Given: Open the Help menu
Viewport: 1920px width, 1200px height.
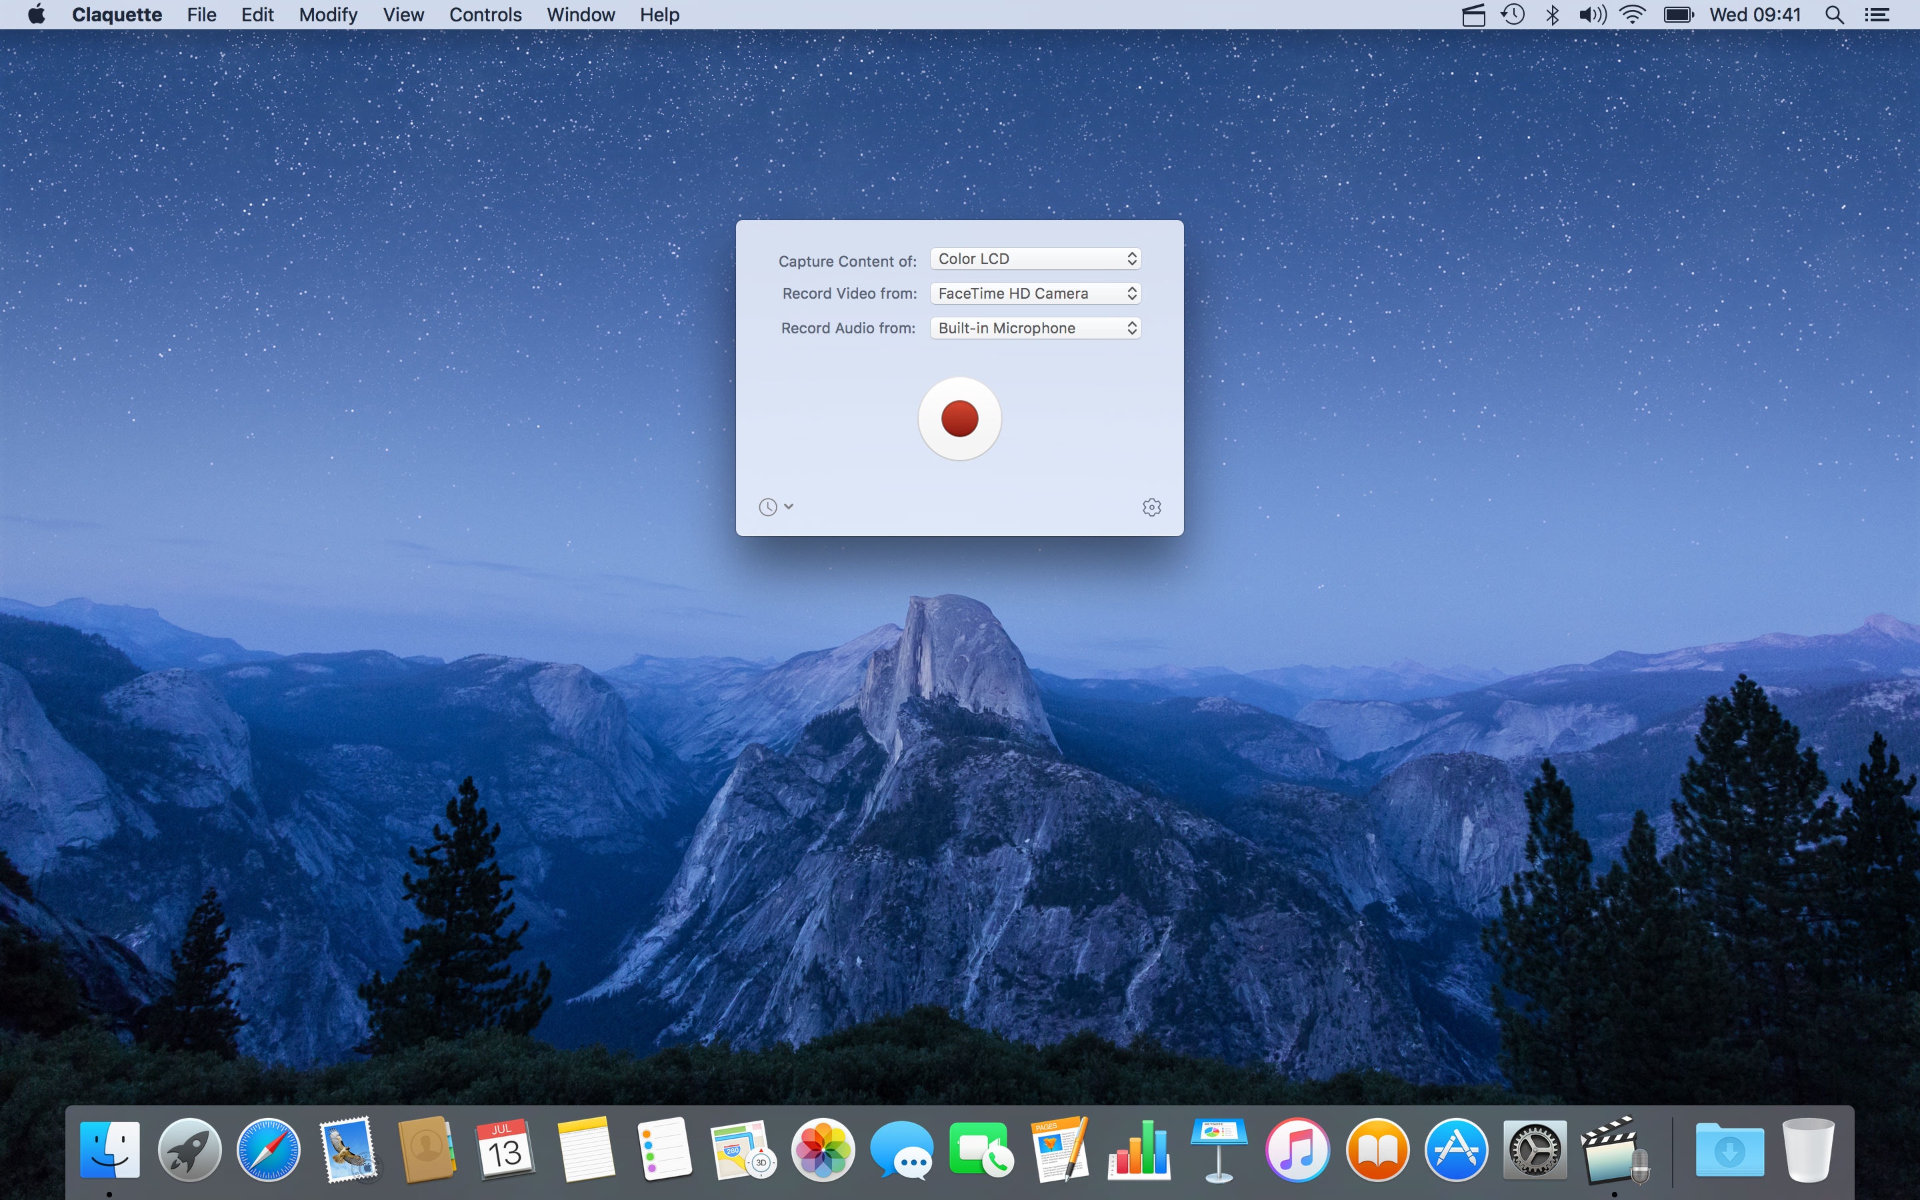Looking at the screenshot, I should coord(659,15).
